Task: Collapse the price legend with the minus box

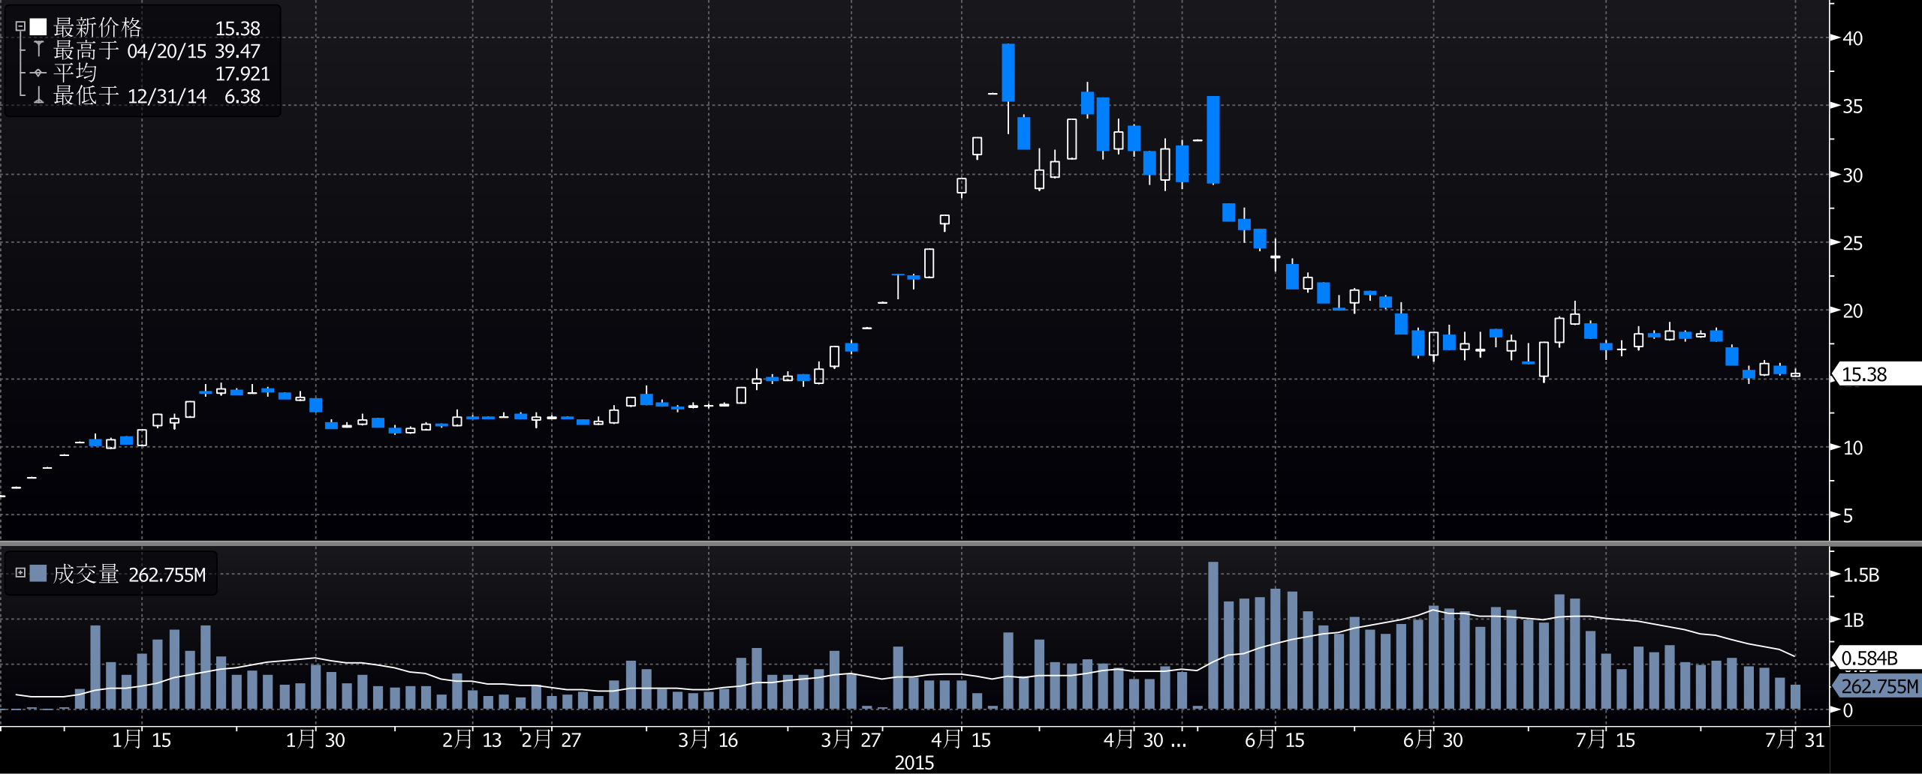Action: point(20,27)
